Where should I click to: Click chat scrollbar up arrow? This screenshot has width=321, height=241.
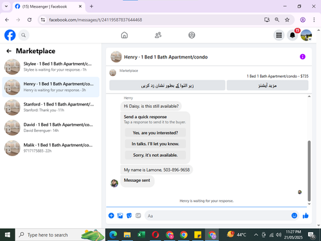point(309,96)
